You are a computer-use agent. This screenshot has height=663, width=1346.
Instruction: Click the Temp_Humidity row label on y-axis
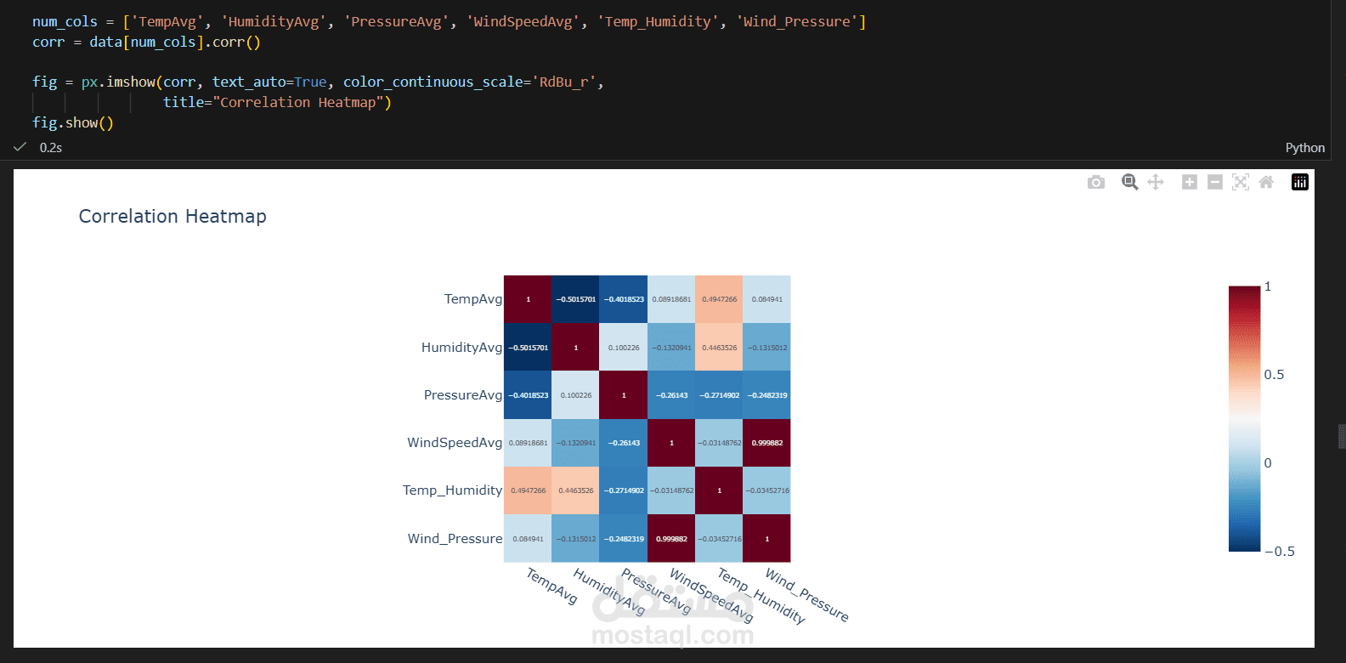[452, 490]
